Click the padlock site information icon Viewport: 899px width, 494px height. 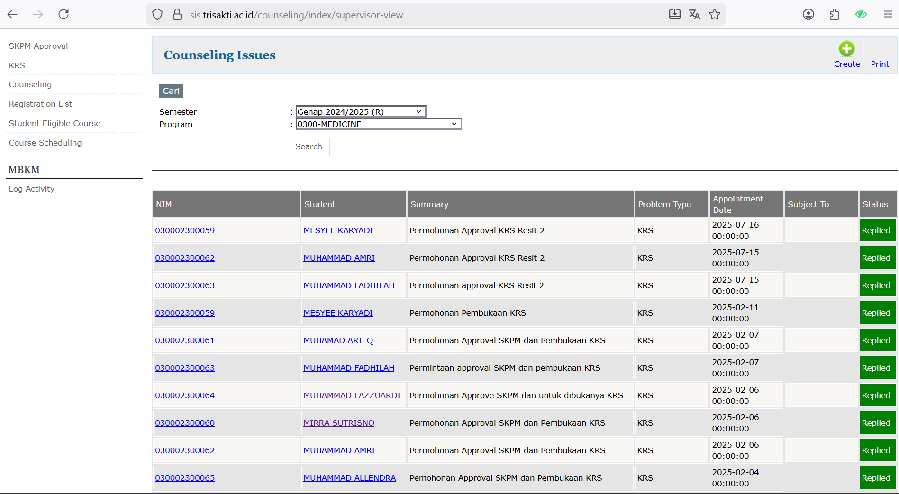coord(177,15)
